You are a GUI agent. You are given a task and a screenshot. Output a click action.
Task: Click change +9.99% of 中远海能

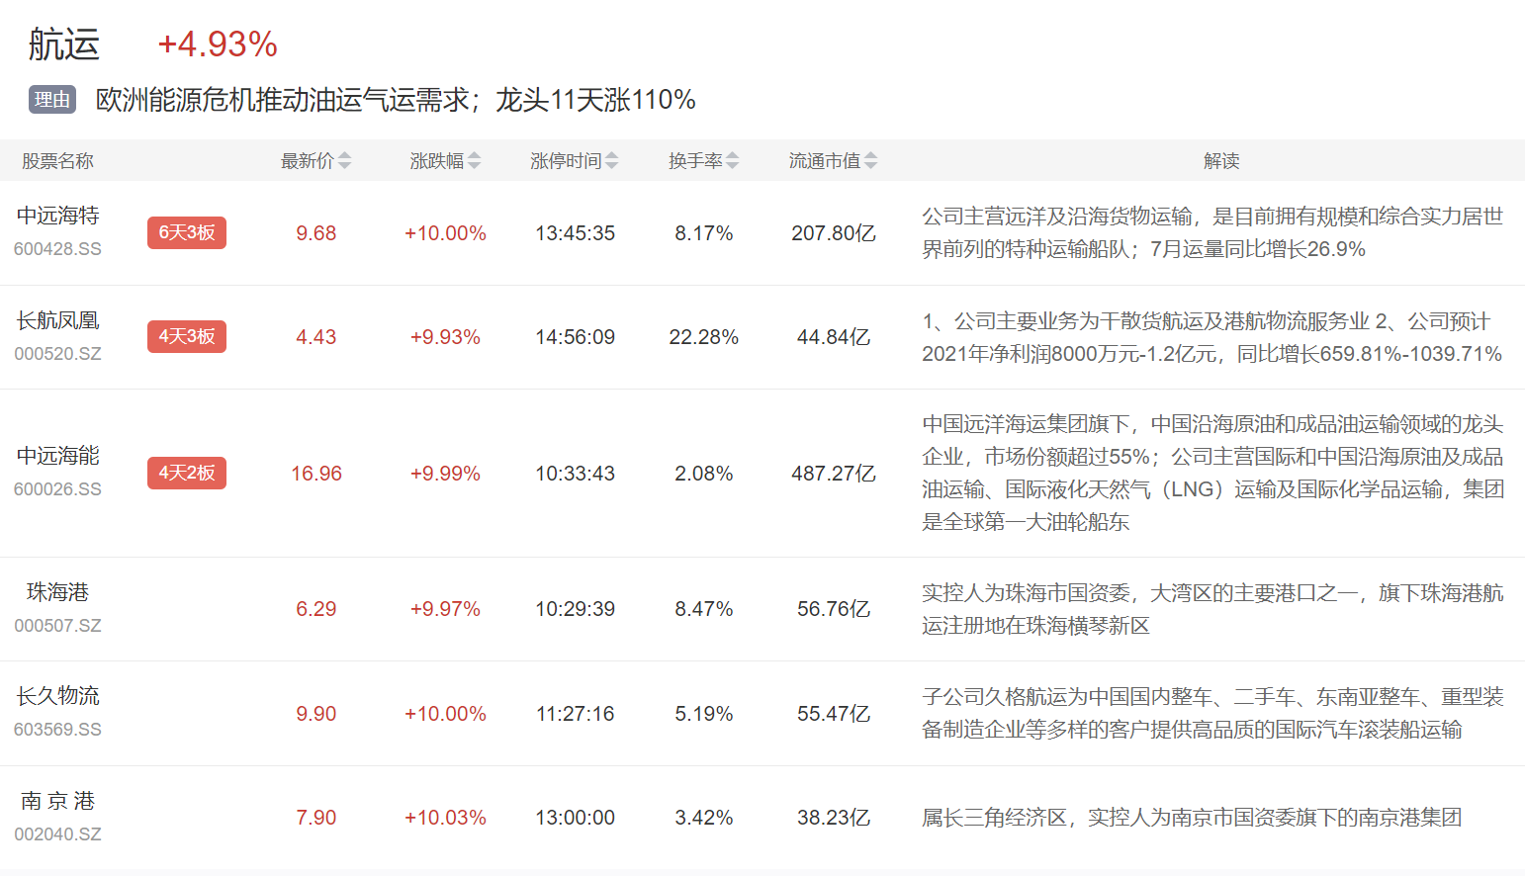(x=445, y=474)
